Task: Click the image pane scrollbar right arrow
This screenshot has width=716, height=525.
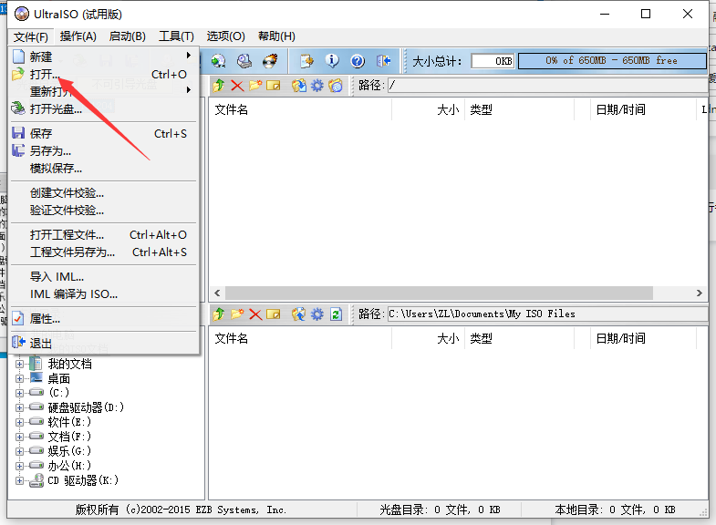Action: click(x=699, y=293)
